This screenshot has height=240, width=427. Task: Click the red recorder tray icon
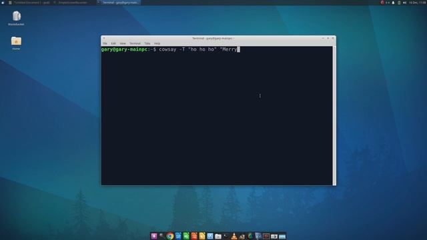pyautogui.click(x=382, y=3)
